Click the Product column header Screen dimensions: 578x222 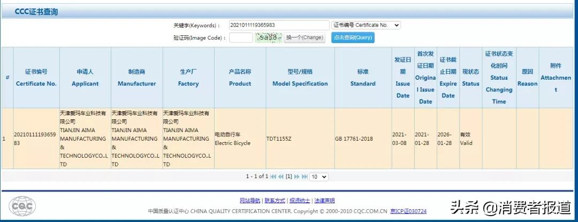point(240,78)
